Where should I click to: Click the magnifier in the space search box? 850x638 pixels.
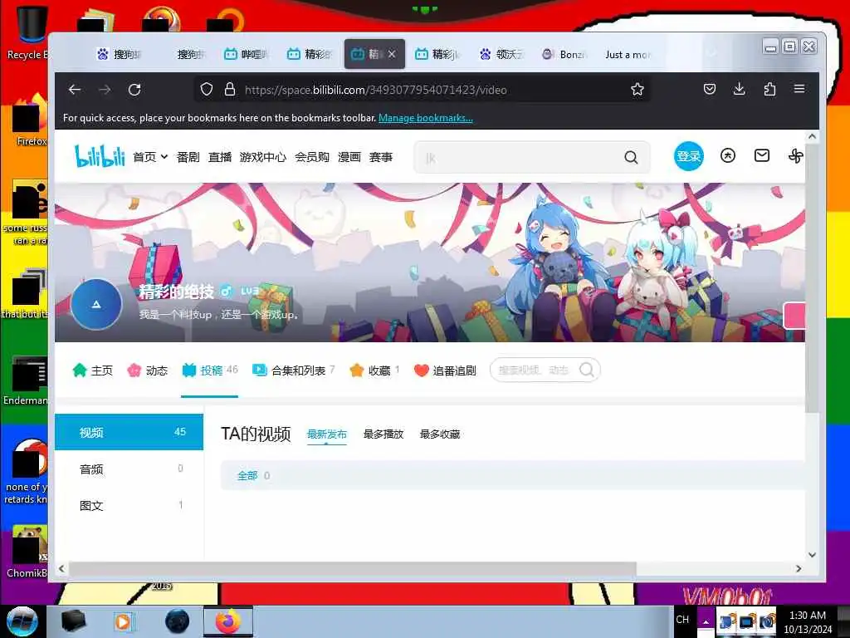(x=587, y=370)
